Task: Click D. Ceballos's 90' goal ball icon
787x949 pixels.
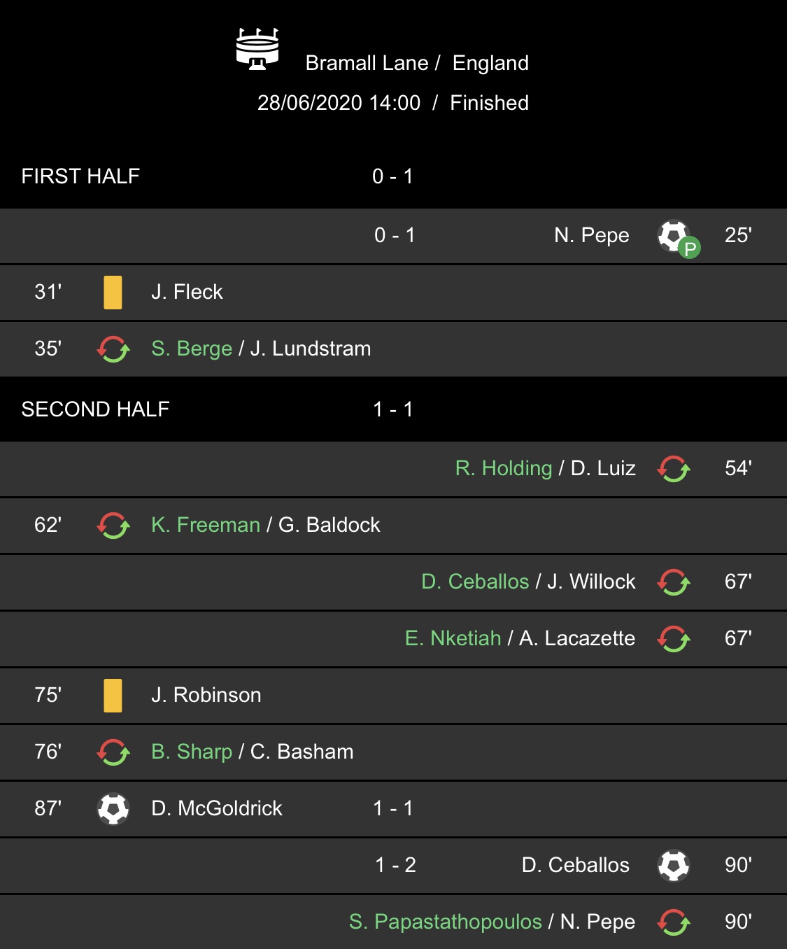Action: tap(674, 865)
